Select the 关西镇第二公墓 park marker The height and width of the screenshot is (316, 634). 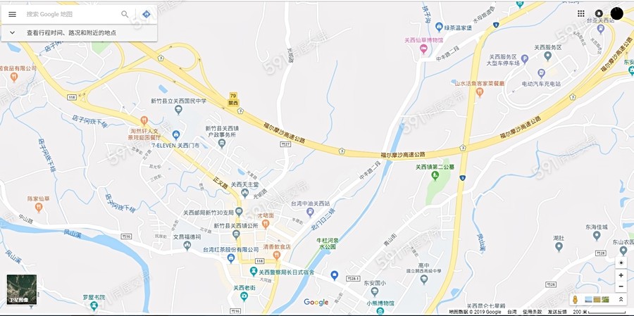(x=435, y=175)
